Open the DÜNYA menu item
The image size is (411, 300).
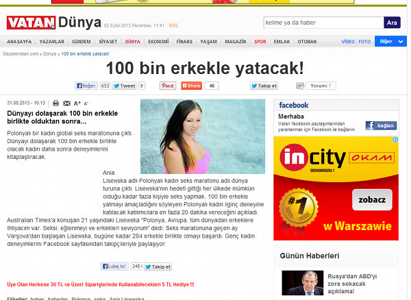tap(133, 41)
